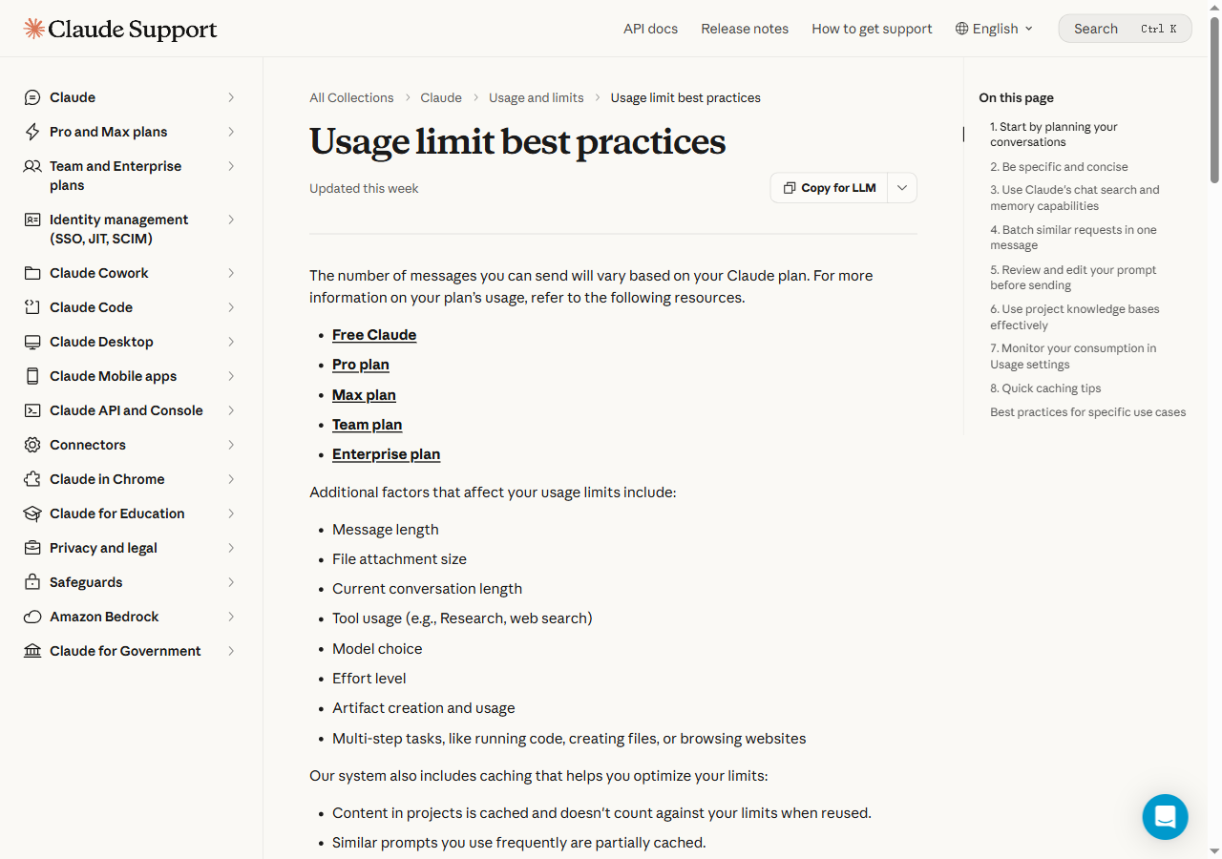Screen dimensions: 1222x859
Task: Open the English language dropdown
Action: tap(995, 29)
